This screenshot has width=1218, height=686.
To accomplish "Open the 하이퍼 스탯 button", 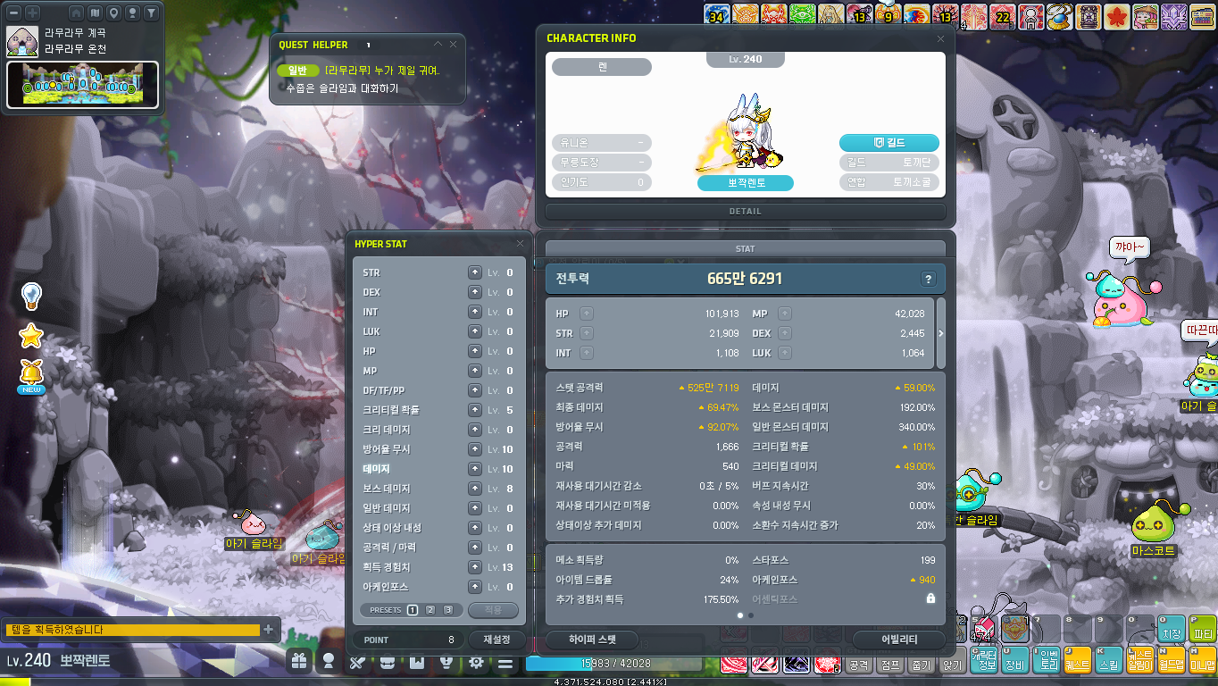I will [593, 640].
